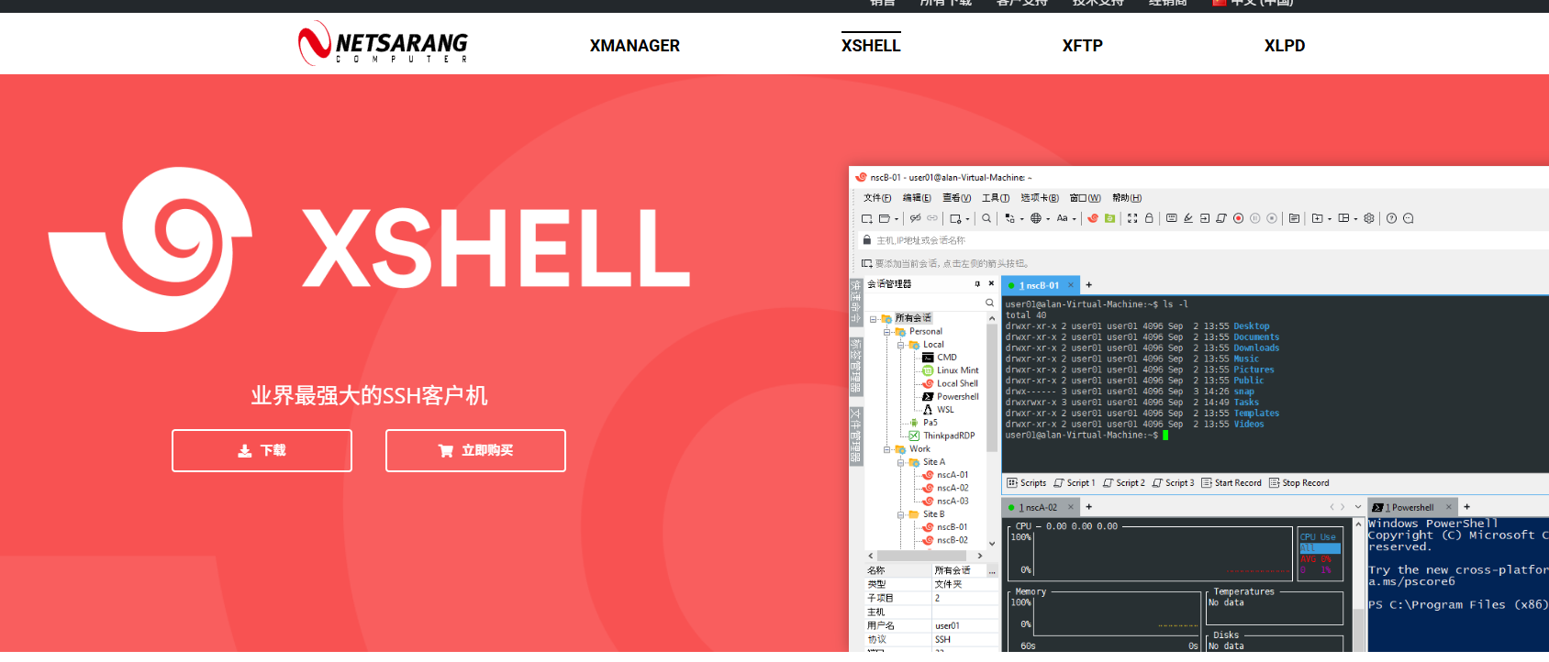Image resolution: width=1549 pixels, height=662 pixels.
Task: Open the globe encoding dropdown arrow
Action: point(1048,219)
